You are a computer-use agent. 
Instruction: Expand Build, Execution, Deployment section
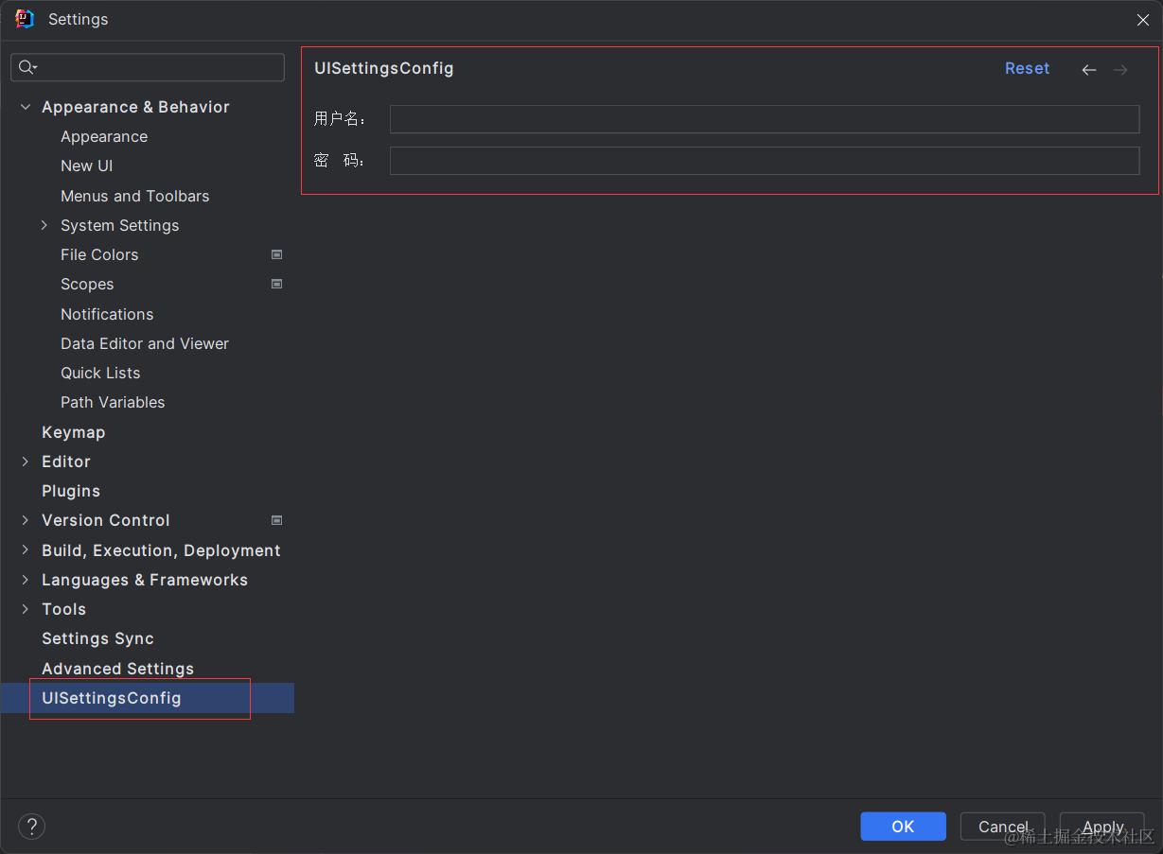(26, 550)
